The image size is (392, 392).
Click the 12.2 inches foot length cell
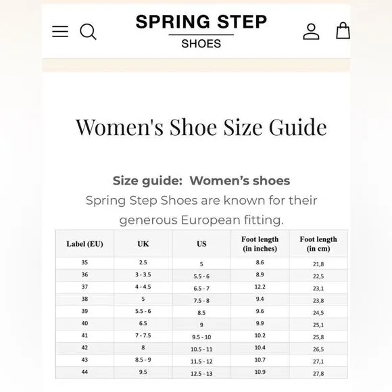tap(260, 287)
